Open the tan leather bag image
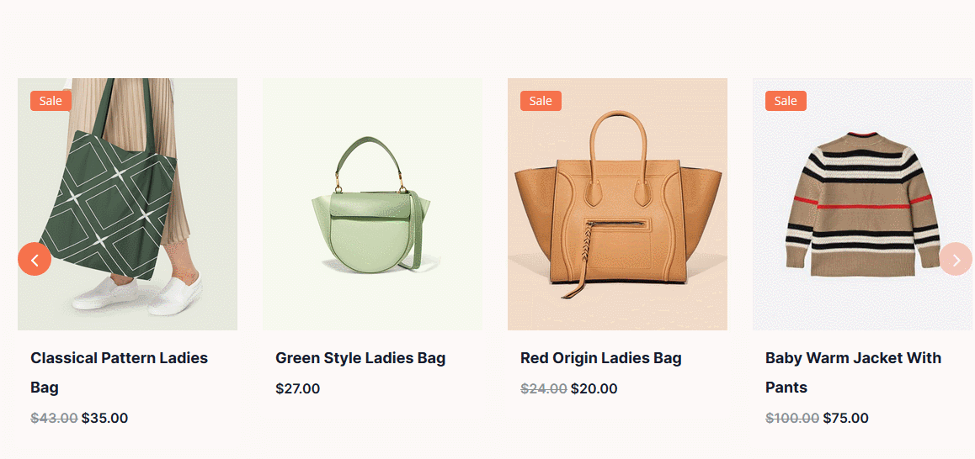This screenshot has height=459, width=975. [x=617, y=204]
